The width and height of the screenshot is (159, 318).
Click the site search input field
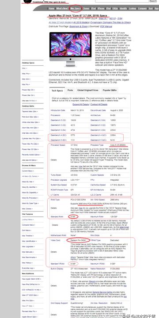122,1
